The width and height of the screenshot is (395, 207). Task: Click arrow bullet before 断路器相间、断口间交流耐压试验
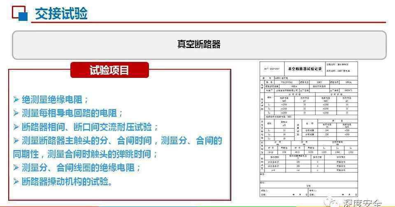[16, 127]
